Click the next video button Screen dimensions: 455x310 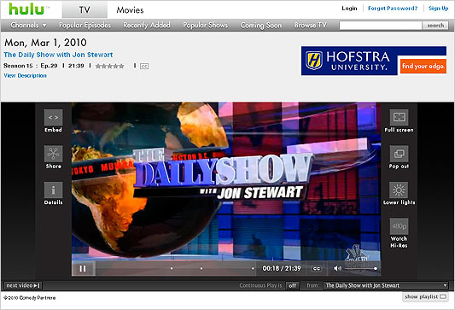(23, 285)
